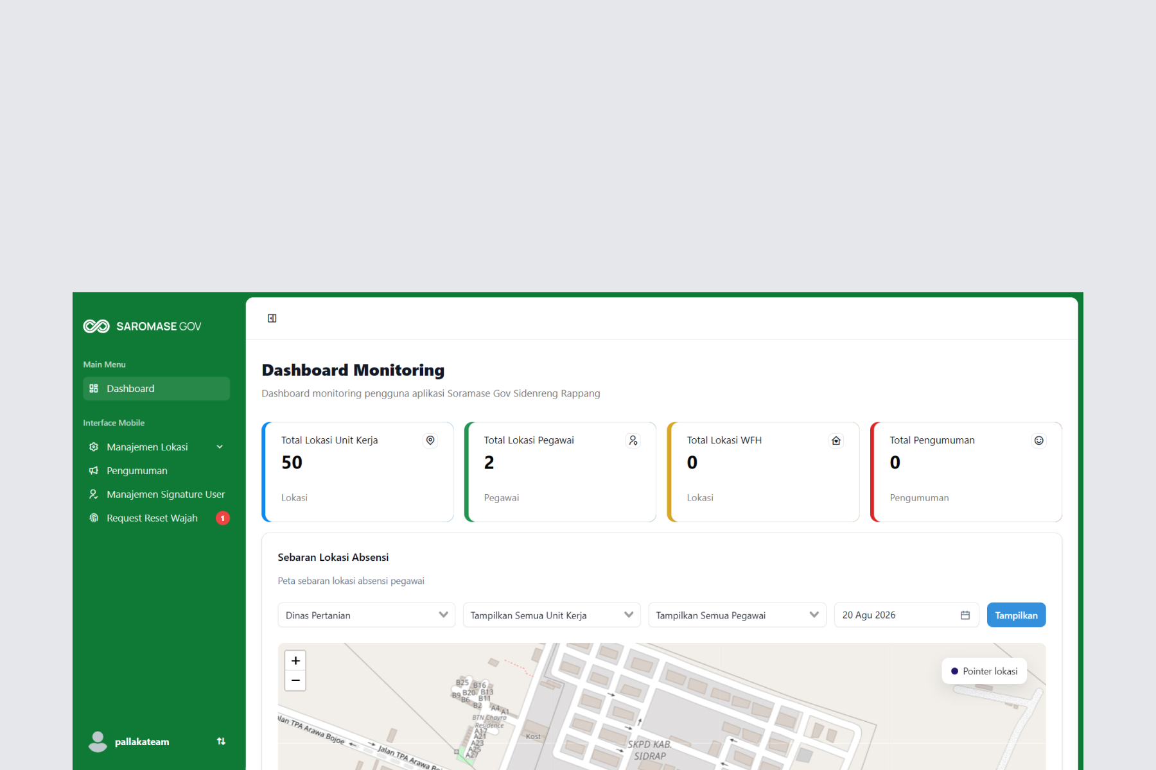Click the blue Tampilkan button
Screen dimensions: 1156x770
click(x=1017, y=615)
